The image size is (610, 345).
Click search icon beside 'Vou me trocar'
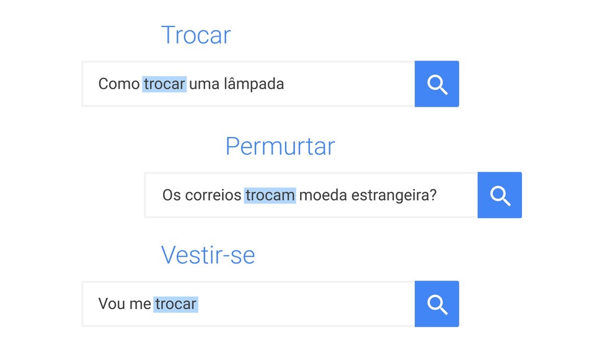pos(437,304)
